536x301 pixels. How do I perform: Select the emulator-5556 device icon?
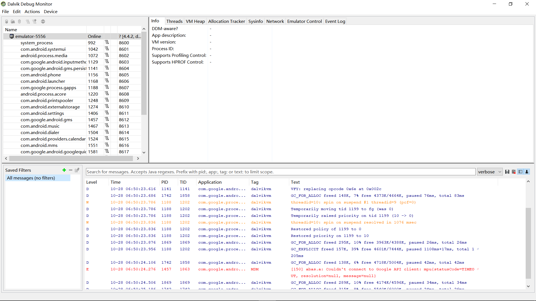click(x=12, y=36)
